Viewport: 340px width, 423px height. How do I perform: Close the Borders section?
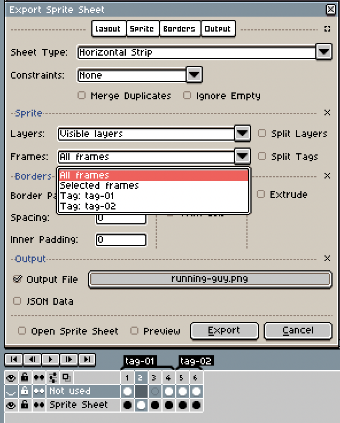point(327,176)
